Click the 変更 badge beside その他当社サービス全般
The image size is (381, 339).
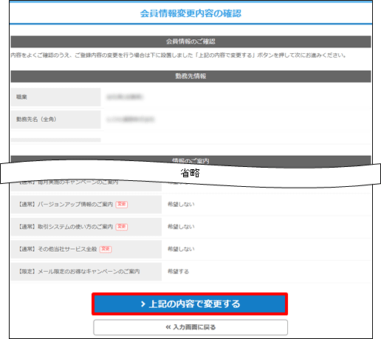pyautogui.click(x=106, y=249)
